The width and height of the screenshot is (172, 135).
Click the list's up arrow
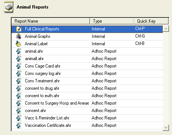click(x=166, y=29)
